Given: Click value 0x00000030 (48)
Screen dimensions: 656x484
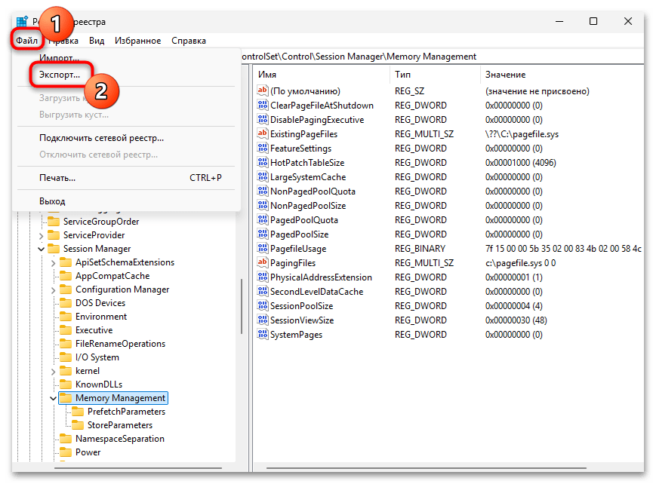Looking at the screenshot, I should point(516,320).
